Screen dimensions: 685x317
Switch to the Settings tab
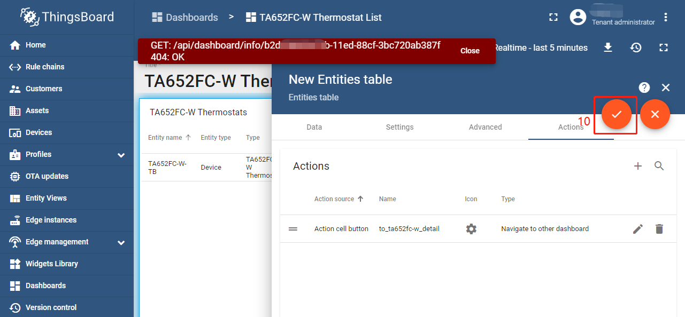coord(400,127)
